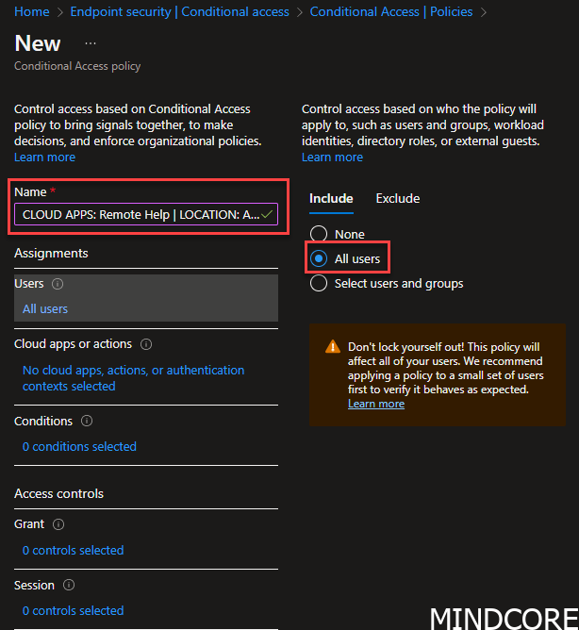Image resolution: width=579 pixels, height=630 pixels.
Task: Switch to the Include tab
Action: click(331, 198)
